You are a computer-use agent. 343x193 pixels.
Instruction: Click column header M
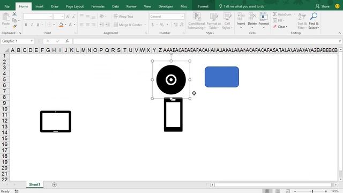[84, 50]
